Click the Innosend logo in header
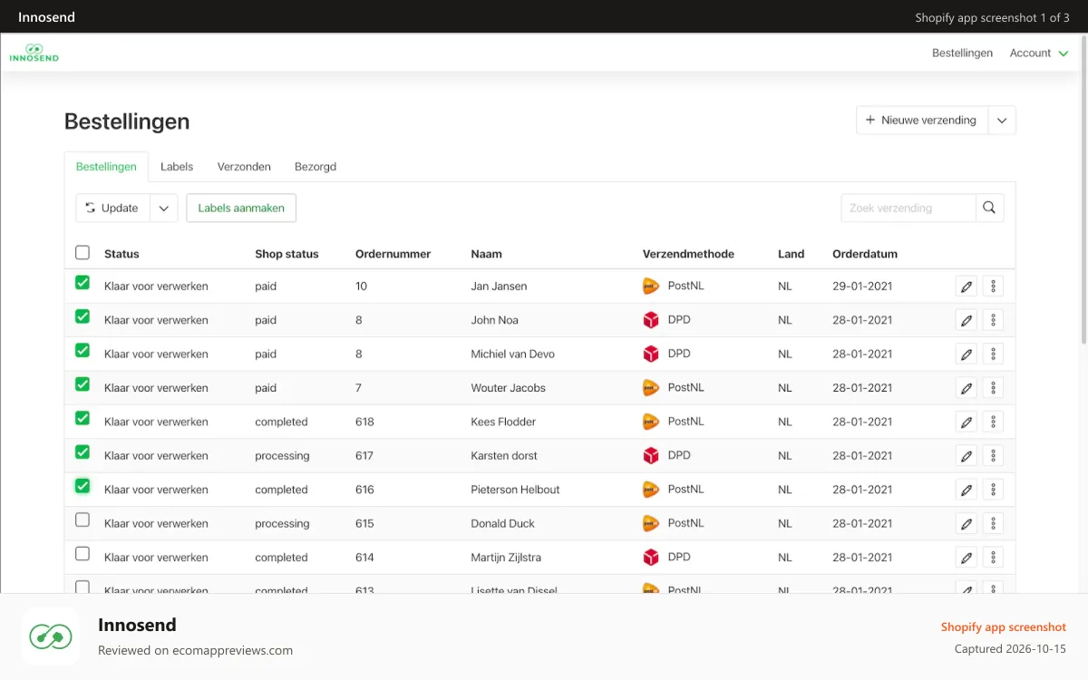The image size is (1088, 680). 34,53
